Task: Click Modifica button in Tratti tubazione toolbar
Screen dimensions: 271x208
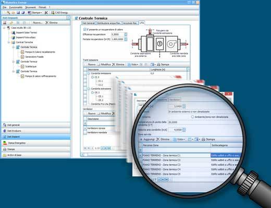Action: click(104, 65)
